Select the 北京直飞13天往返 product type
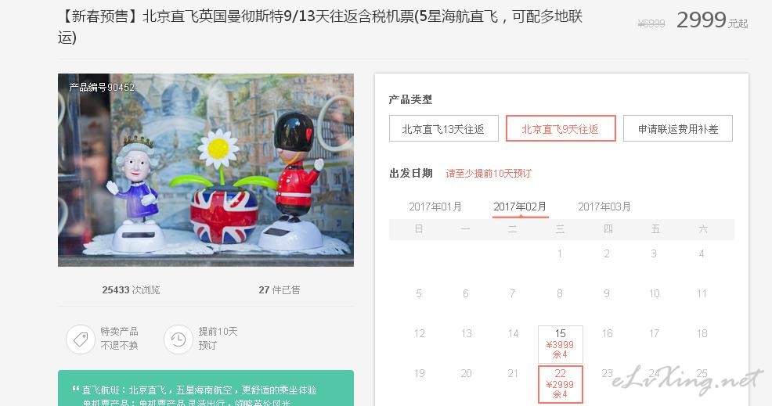Viewport: 772px width, 406px height. [x=444, y=128]
